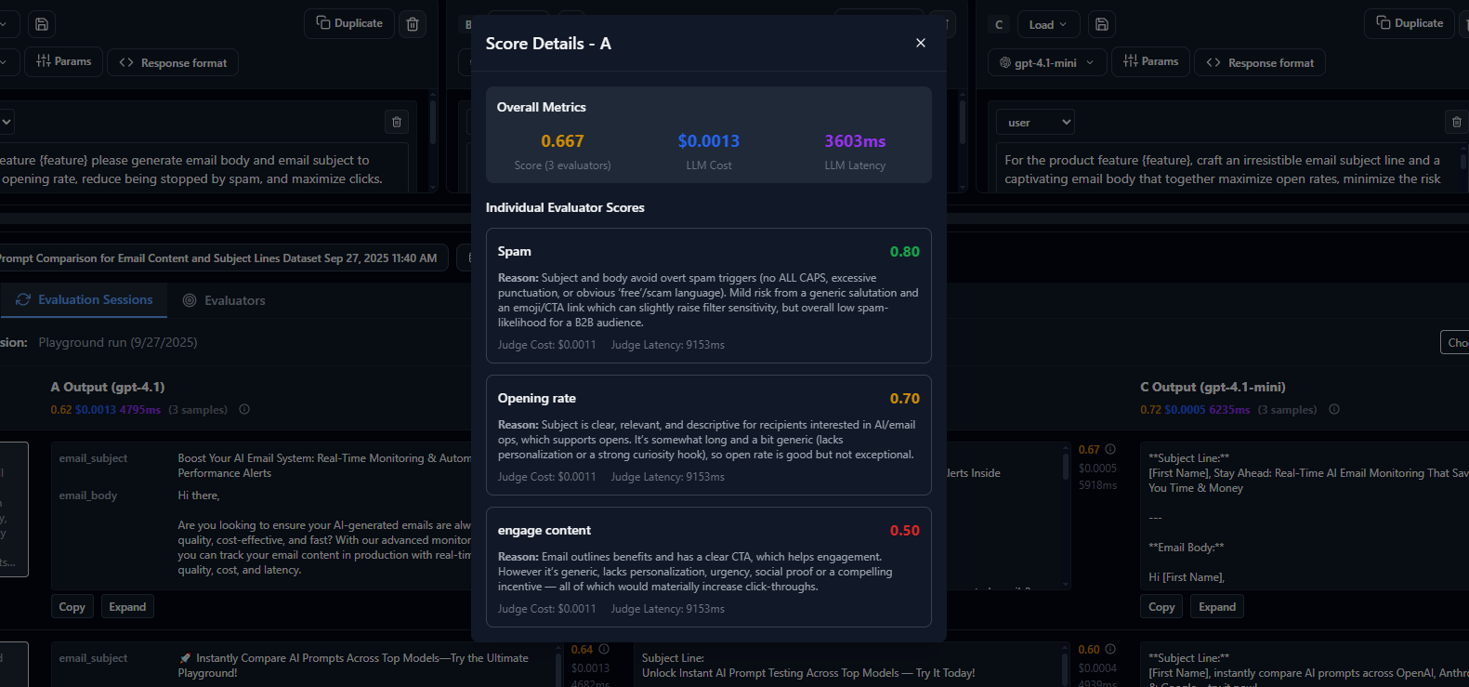This screenshot has width=1469, height=687.
Task: Switch to the Evaluators tab
Action: (x=224, y=300)
